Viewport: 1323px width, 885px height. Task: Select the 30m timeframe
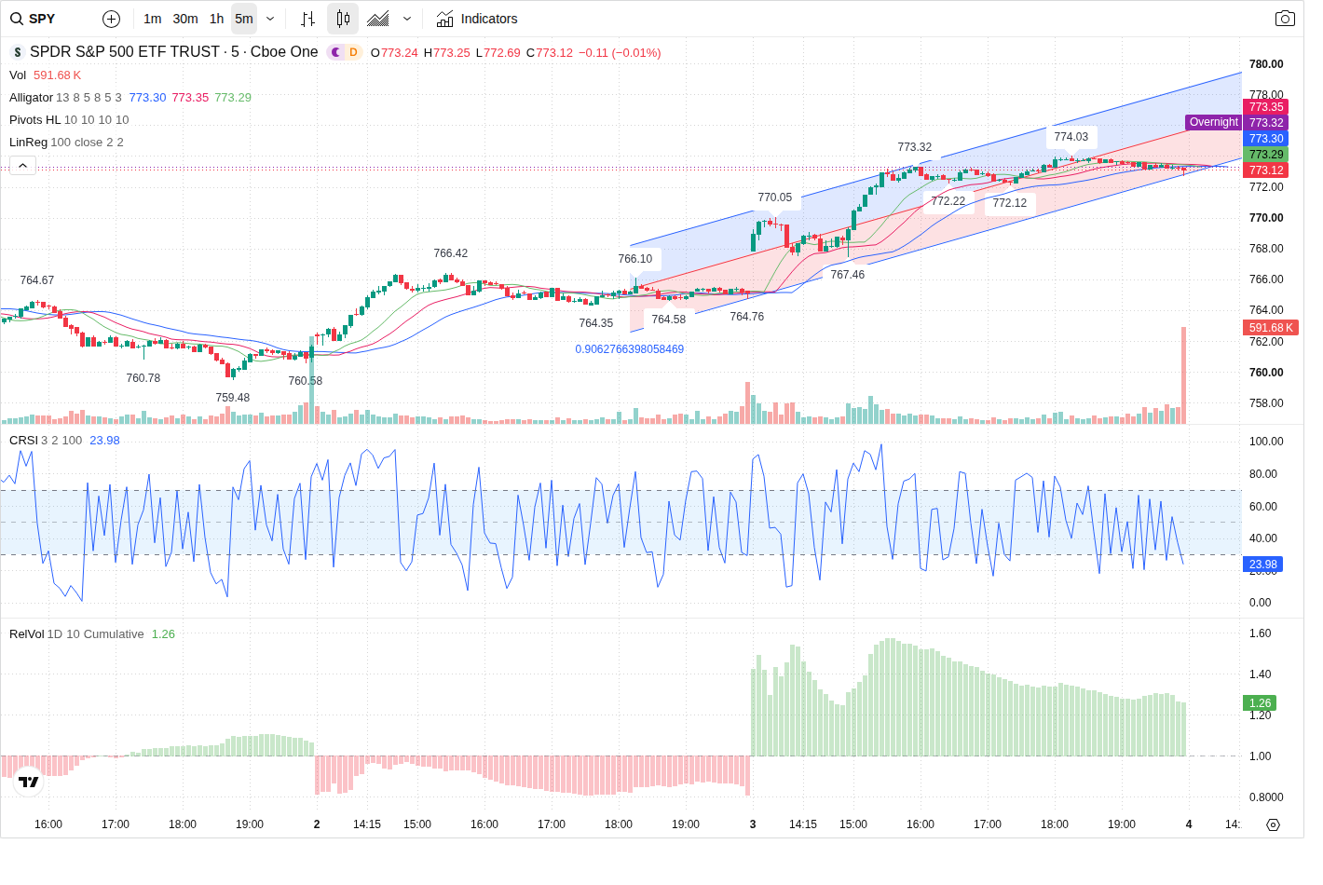click(185, 19)
